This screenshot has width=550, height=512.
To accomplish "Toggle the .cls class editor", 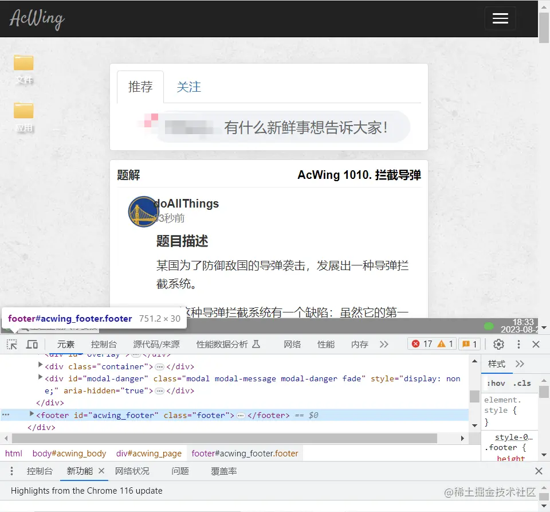I will (x=522, y=383).
